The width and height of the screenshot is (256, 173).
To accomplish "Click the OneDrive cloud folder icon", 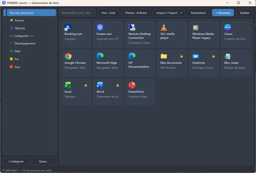I will tap(196, 56).
